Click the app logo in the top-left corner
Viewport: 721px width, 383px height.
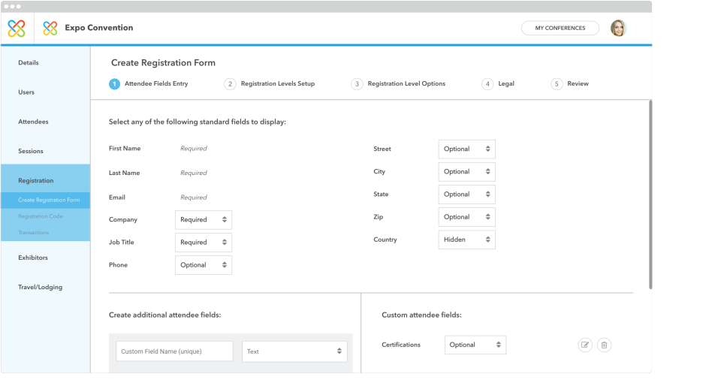pos(17,29)
